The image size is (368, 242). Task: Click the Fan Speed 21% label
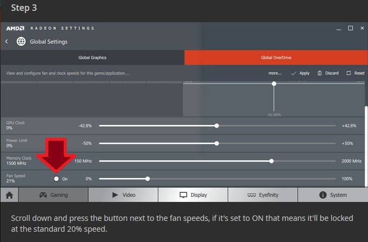point(16,179)
